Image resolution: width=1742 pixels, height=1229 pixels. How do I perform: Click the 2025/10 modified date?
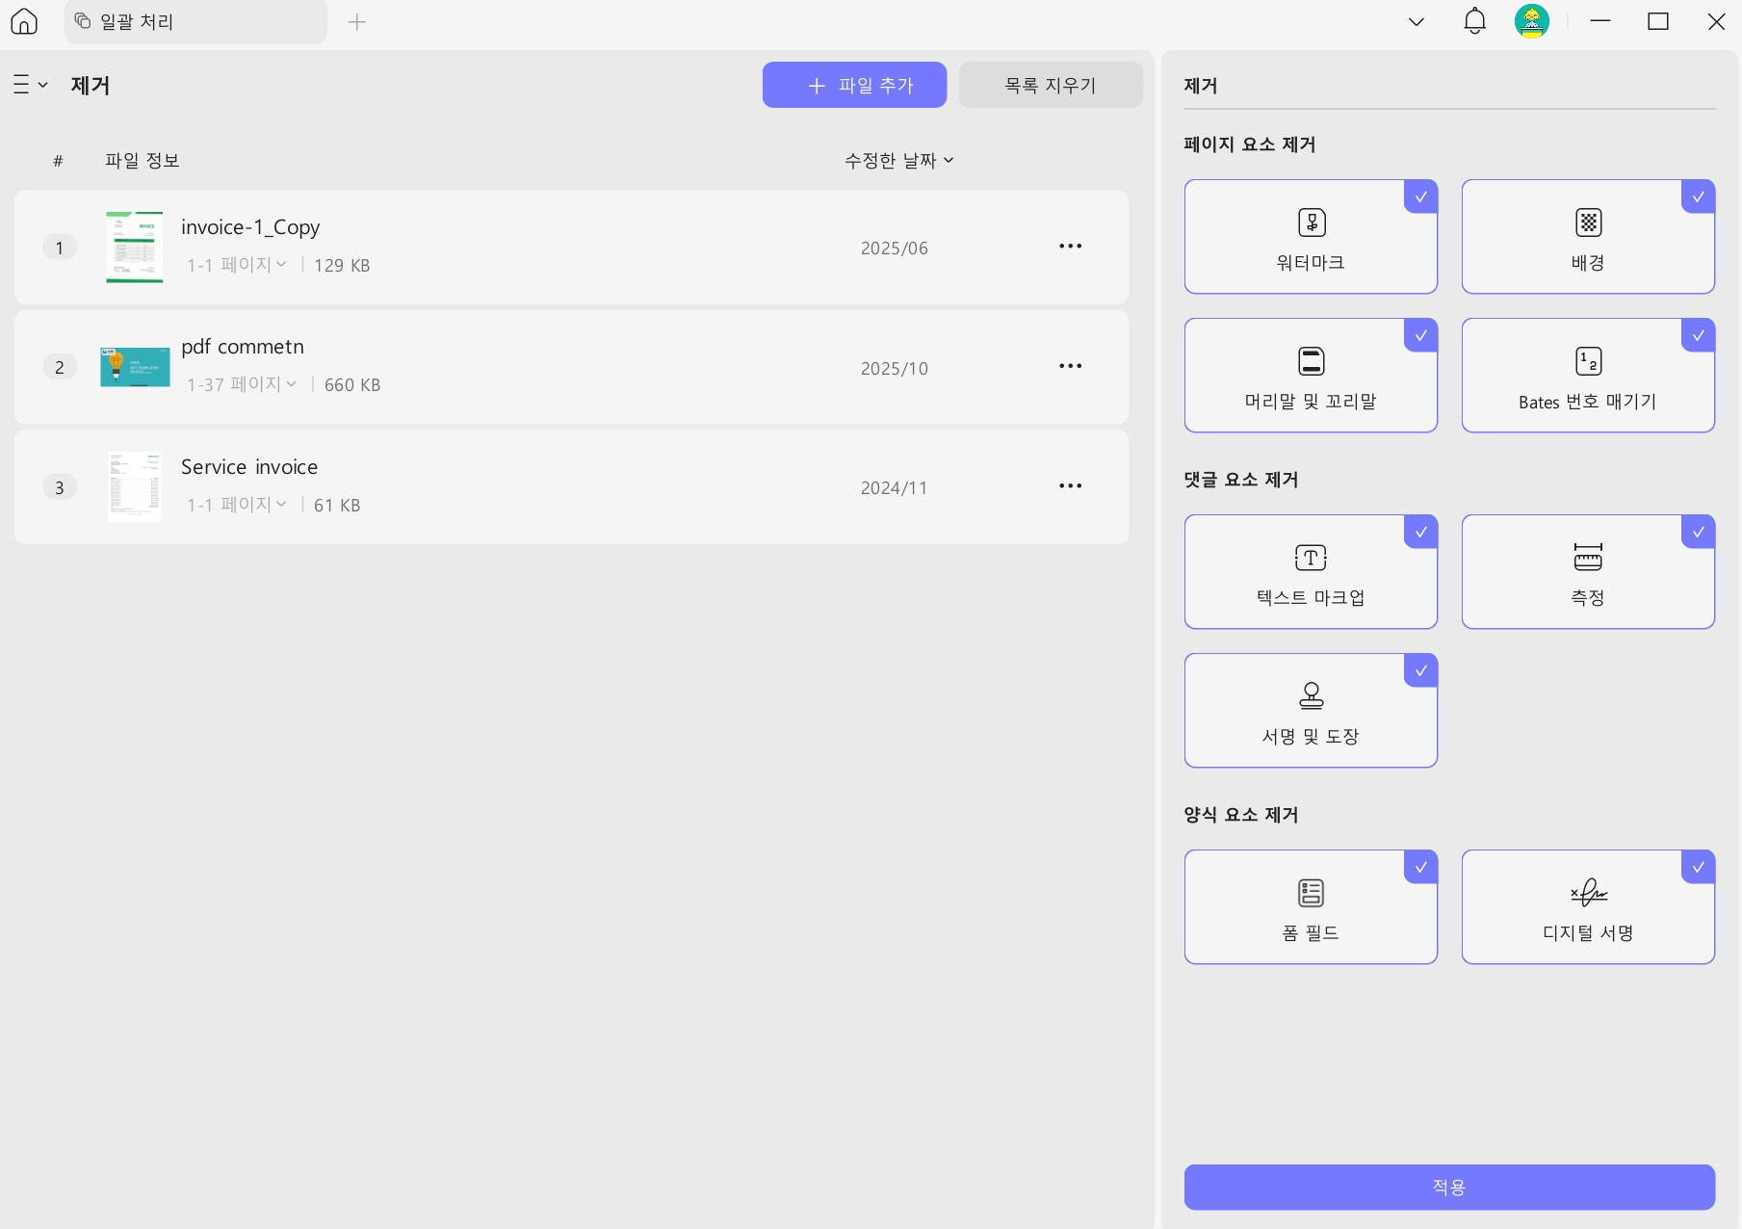[x=895, y=369]
